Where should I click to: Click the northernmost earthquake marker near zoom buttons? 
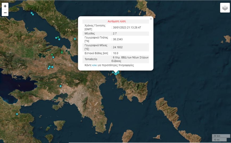pos(32,13)
